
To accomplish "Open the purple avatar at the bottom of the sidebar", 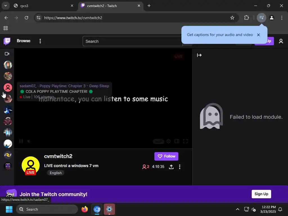I will tap(8, 166).
